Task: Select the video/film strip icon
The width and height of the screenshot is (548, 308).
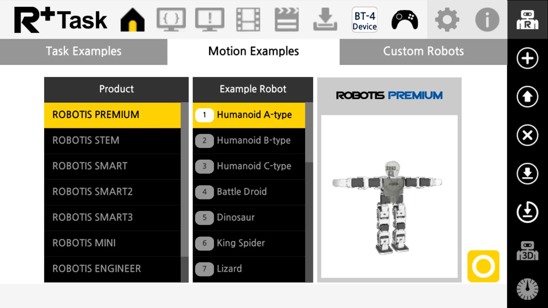Action: (x=248, y=20)
